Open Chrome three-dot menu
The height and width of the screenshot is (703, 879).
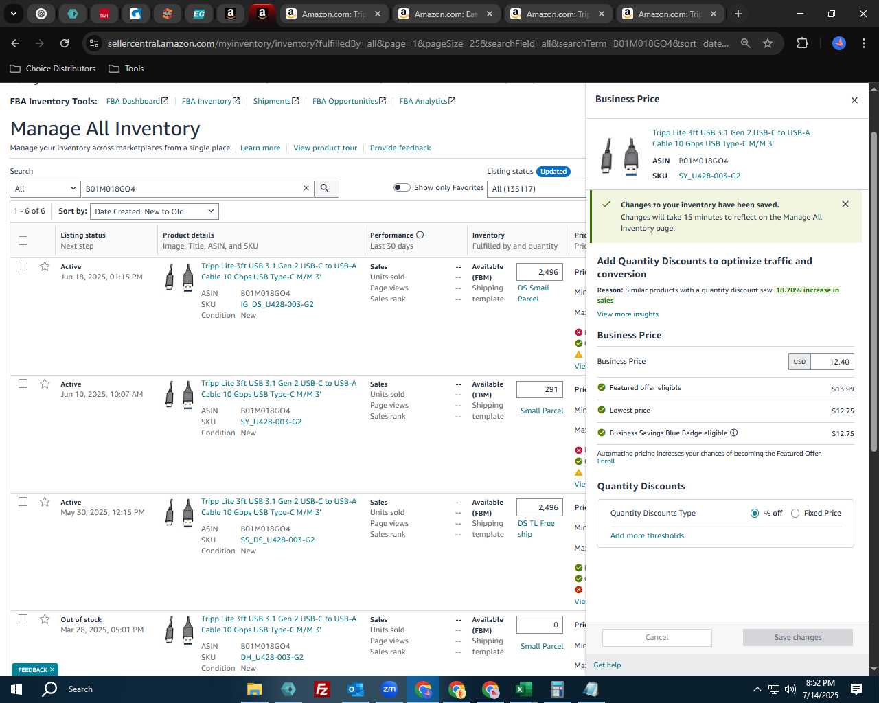[863, 43]
